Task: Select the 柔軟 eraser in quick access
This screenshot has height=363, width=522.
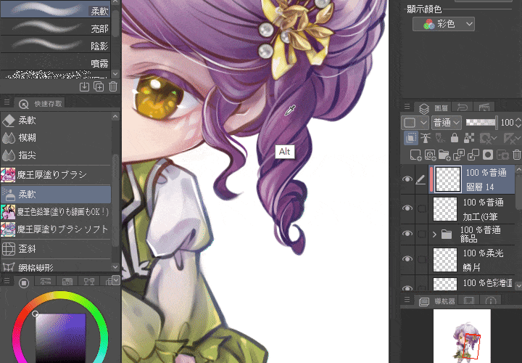Action: click(x=56, y=121)
